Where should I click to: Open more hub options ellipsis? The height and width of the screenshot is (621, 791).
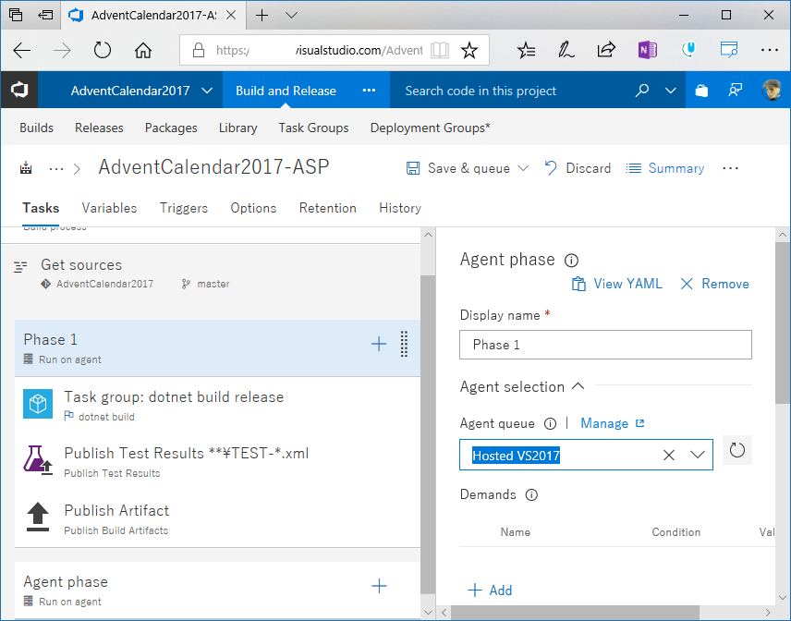(369, 91)
